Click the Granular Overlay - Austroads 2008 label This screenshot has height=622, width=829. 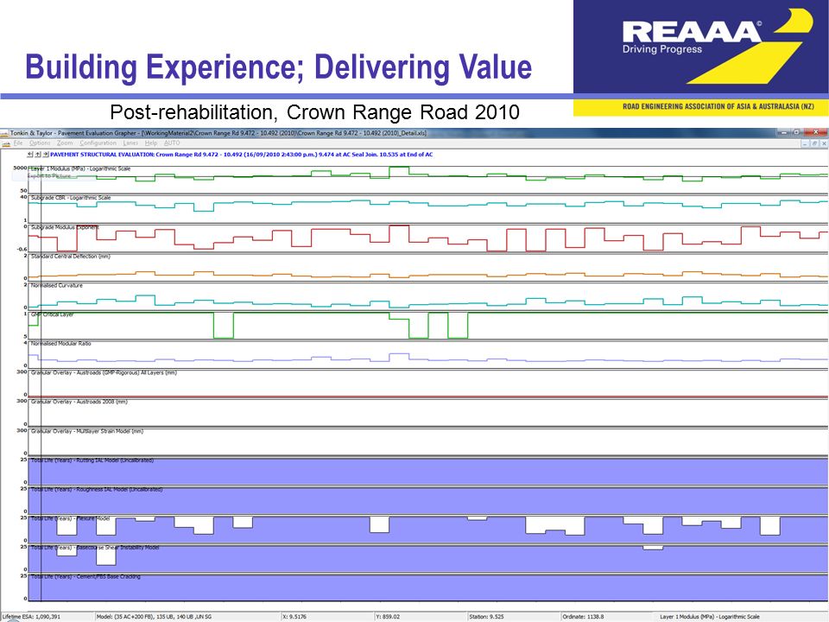point(79,402)
